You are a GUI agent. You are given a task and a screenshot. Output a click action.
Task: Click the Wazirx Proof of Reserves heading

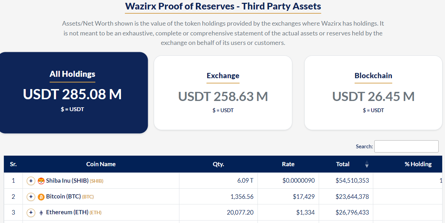(223, 6)
